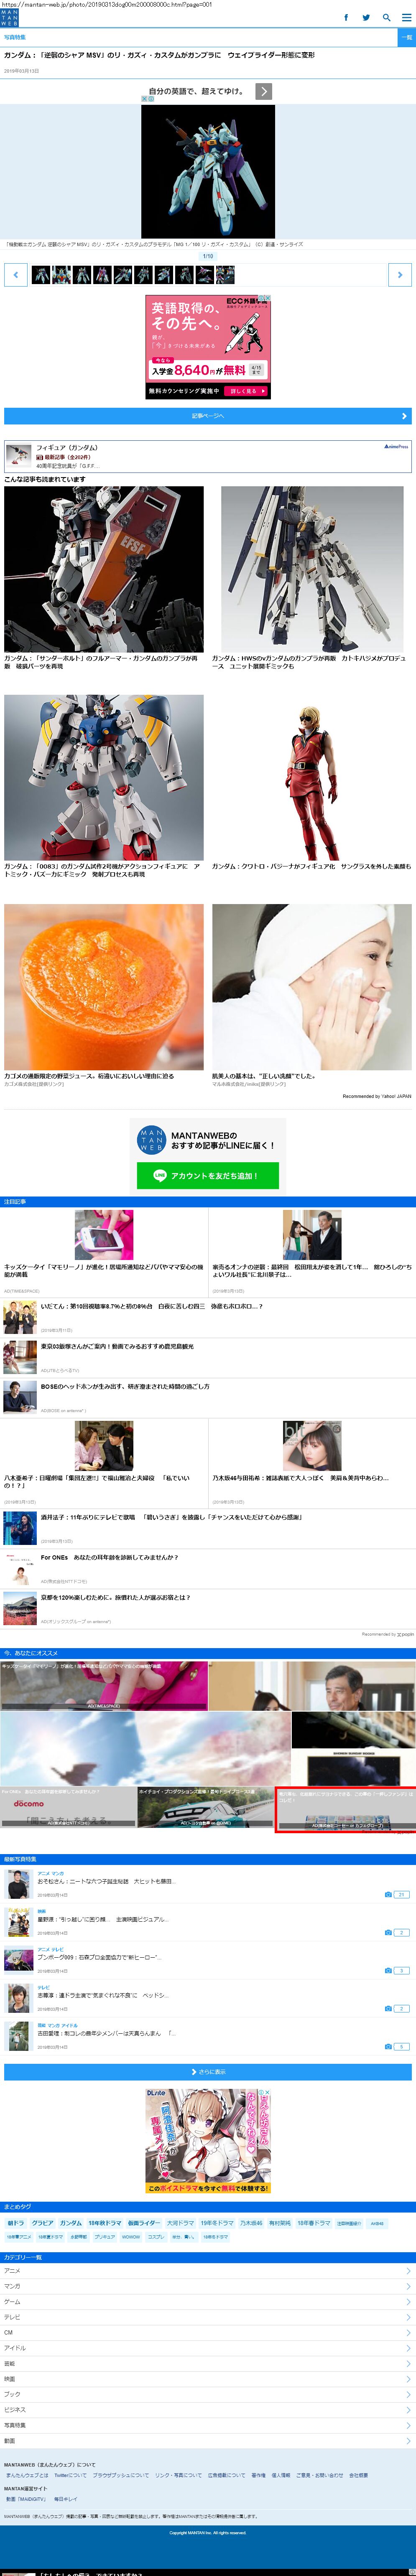
Task: Click camera icon on the 吉田栞憧 row
Action: point(388,2047)
